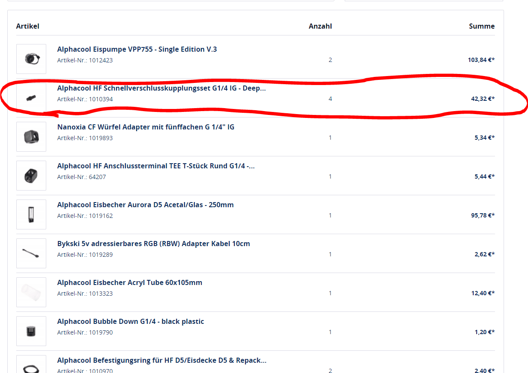Click the 5,44 € sum
528x373 pixels.
(484, 176)
